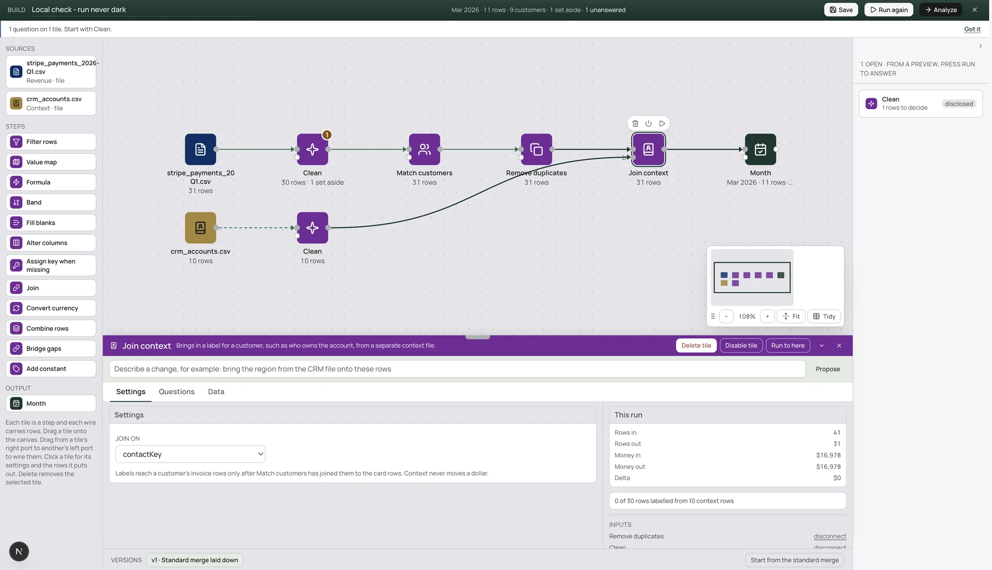Viewport: 992px width, 570px height.
Task: Select the crm_accounts.csv tile on canvas
Action: click(x=200, y=228)
